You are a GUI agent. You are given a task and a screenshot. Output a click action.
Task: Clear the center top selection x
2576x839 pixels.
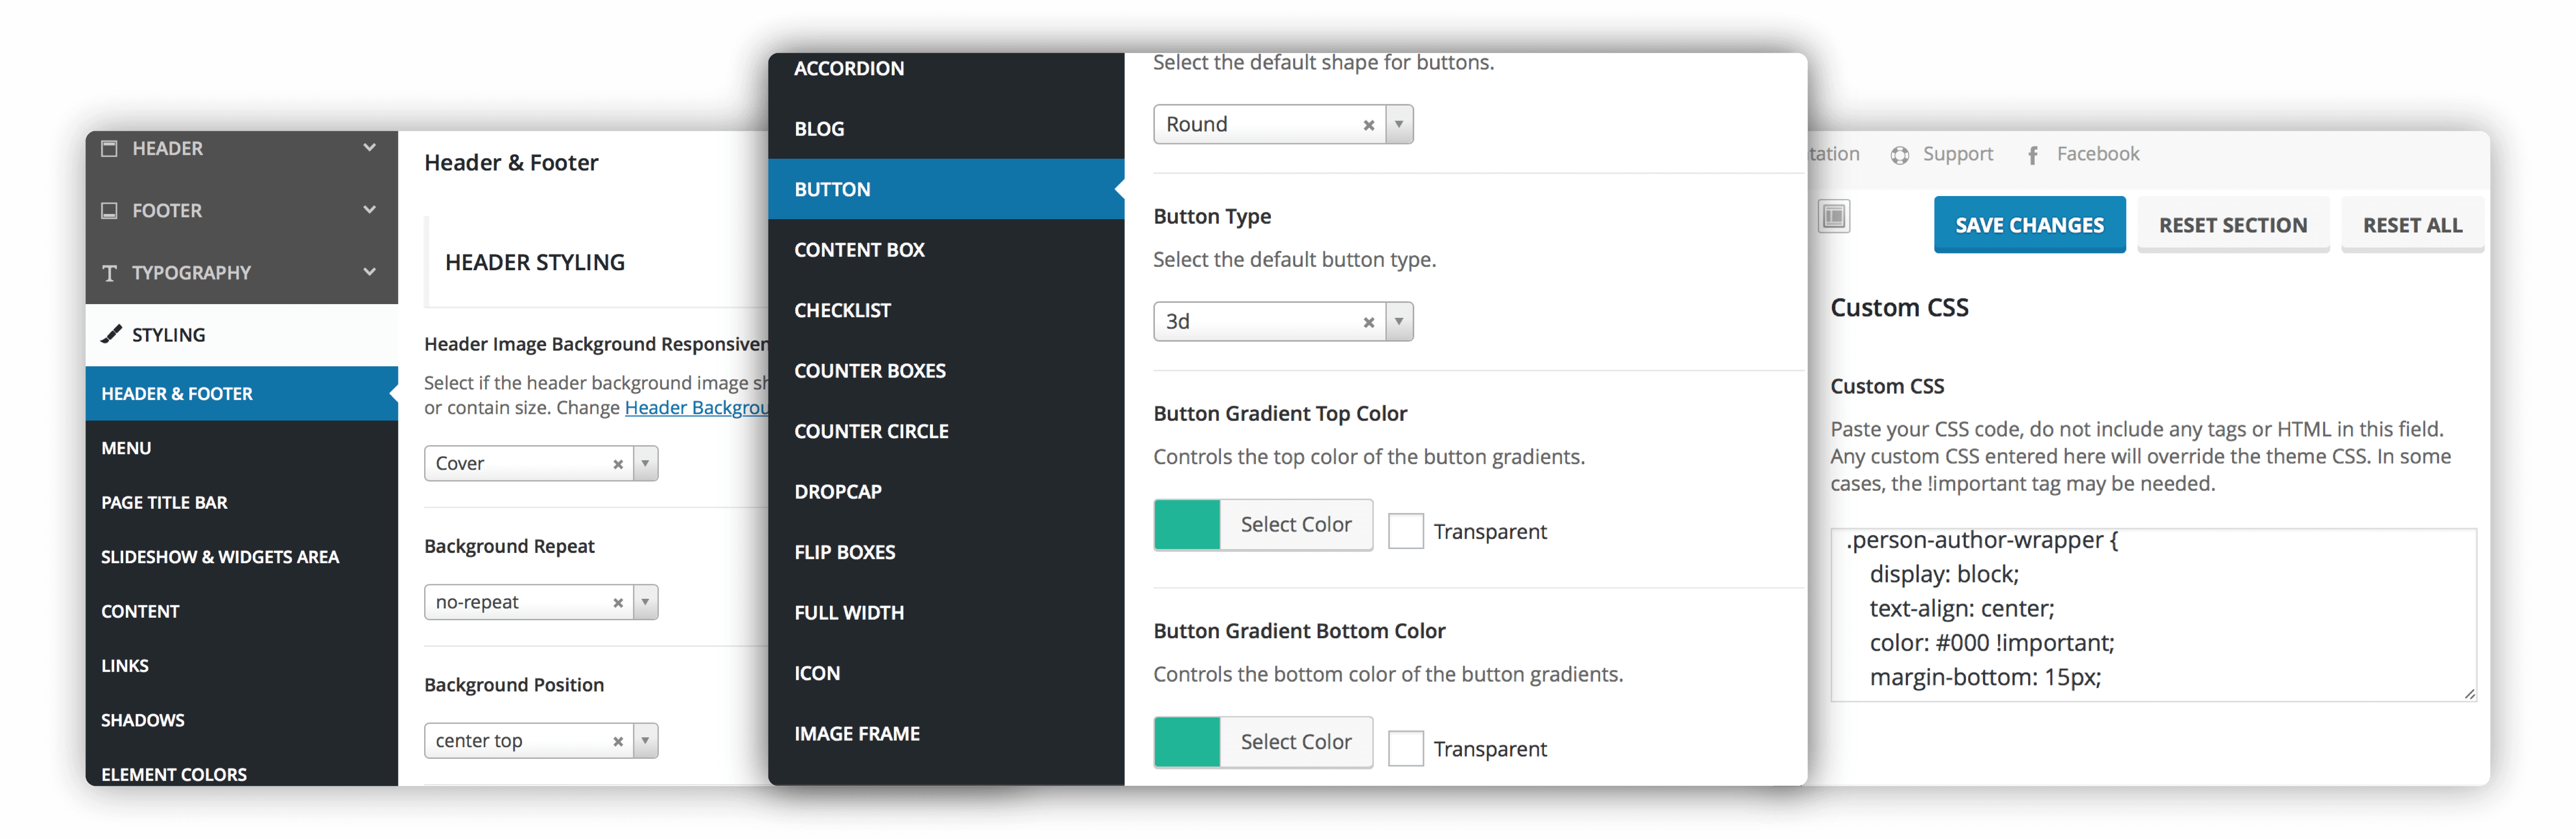(618, 741)
